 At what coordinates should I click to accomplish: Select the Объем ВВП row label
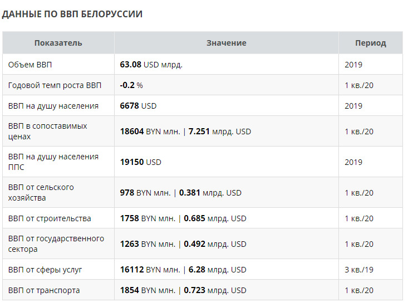click(x=30, y=65)
